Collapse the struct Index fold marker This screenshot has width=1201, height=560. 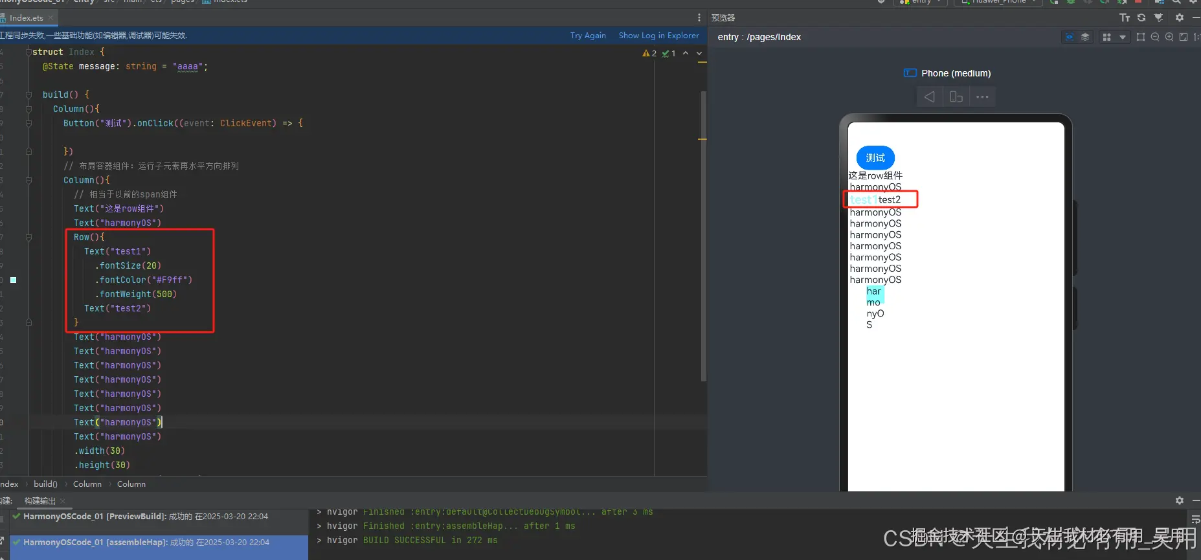tap(28, 52)
